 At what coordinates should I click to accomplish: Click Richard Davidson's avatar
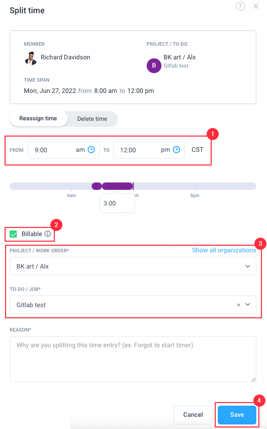(30, 58)
